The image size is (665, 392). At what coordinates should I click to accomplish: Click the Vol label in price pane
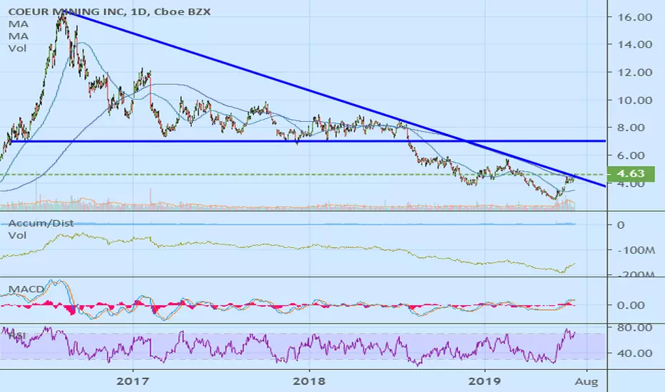[x=17, y=48]
